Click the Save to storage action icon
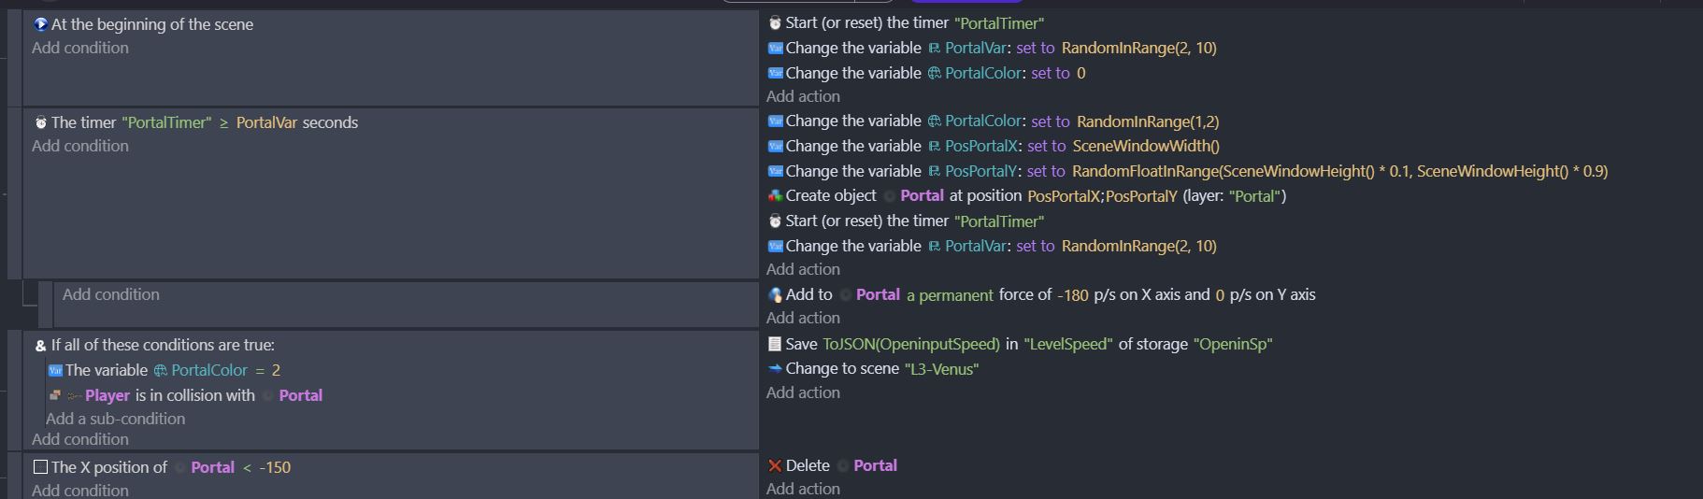 click(x=775, y=345)
